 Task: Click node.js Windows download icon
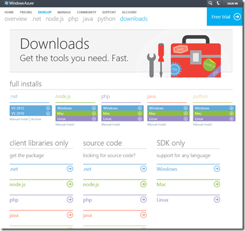pos(94,108)
